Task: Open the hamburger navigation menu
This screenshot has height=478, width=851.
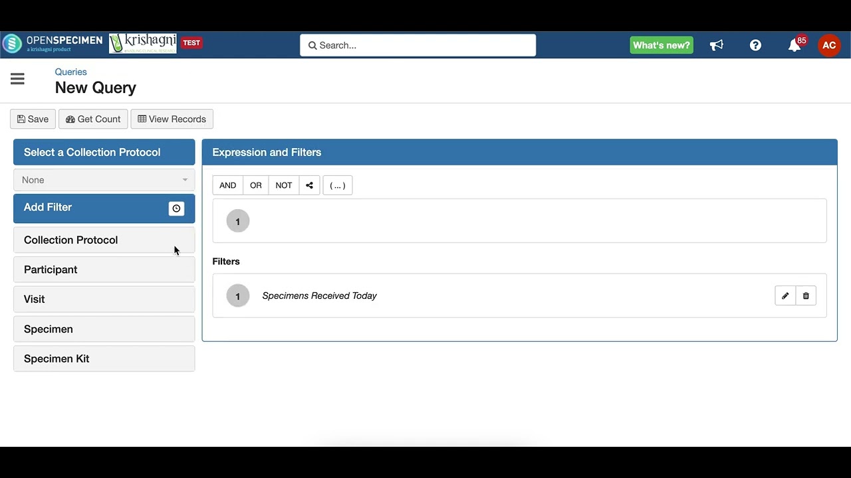Action: tap(17, 79)
